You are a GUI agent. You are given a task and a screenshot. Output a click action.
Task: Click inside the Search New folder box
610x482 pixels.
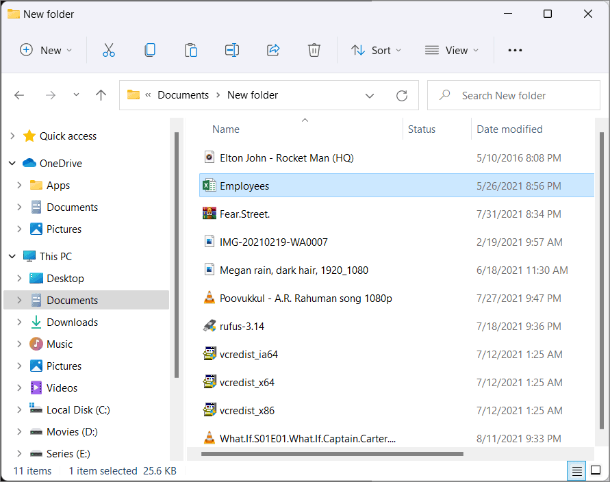click(x=513, y=95)
